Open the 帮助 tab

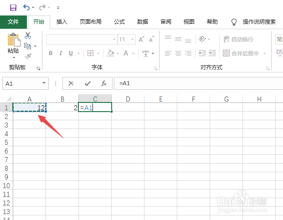point(212,22)
